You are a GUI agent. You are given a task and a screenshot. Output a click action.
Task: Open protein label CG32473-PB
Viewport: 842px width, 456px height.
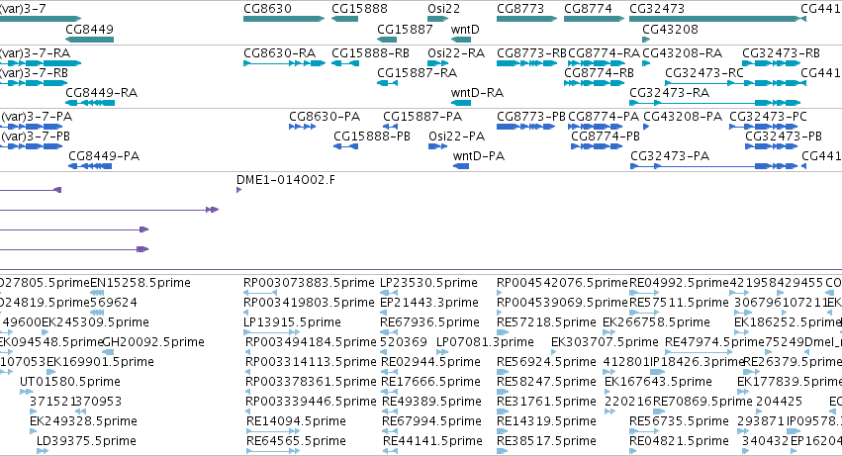point(784,137)
